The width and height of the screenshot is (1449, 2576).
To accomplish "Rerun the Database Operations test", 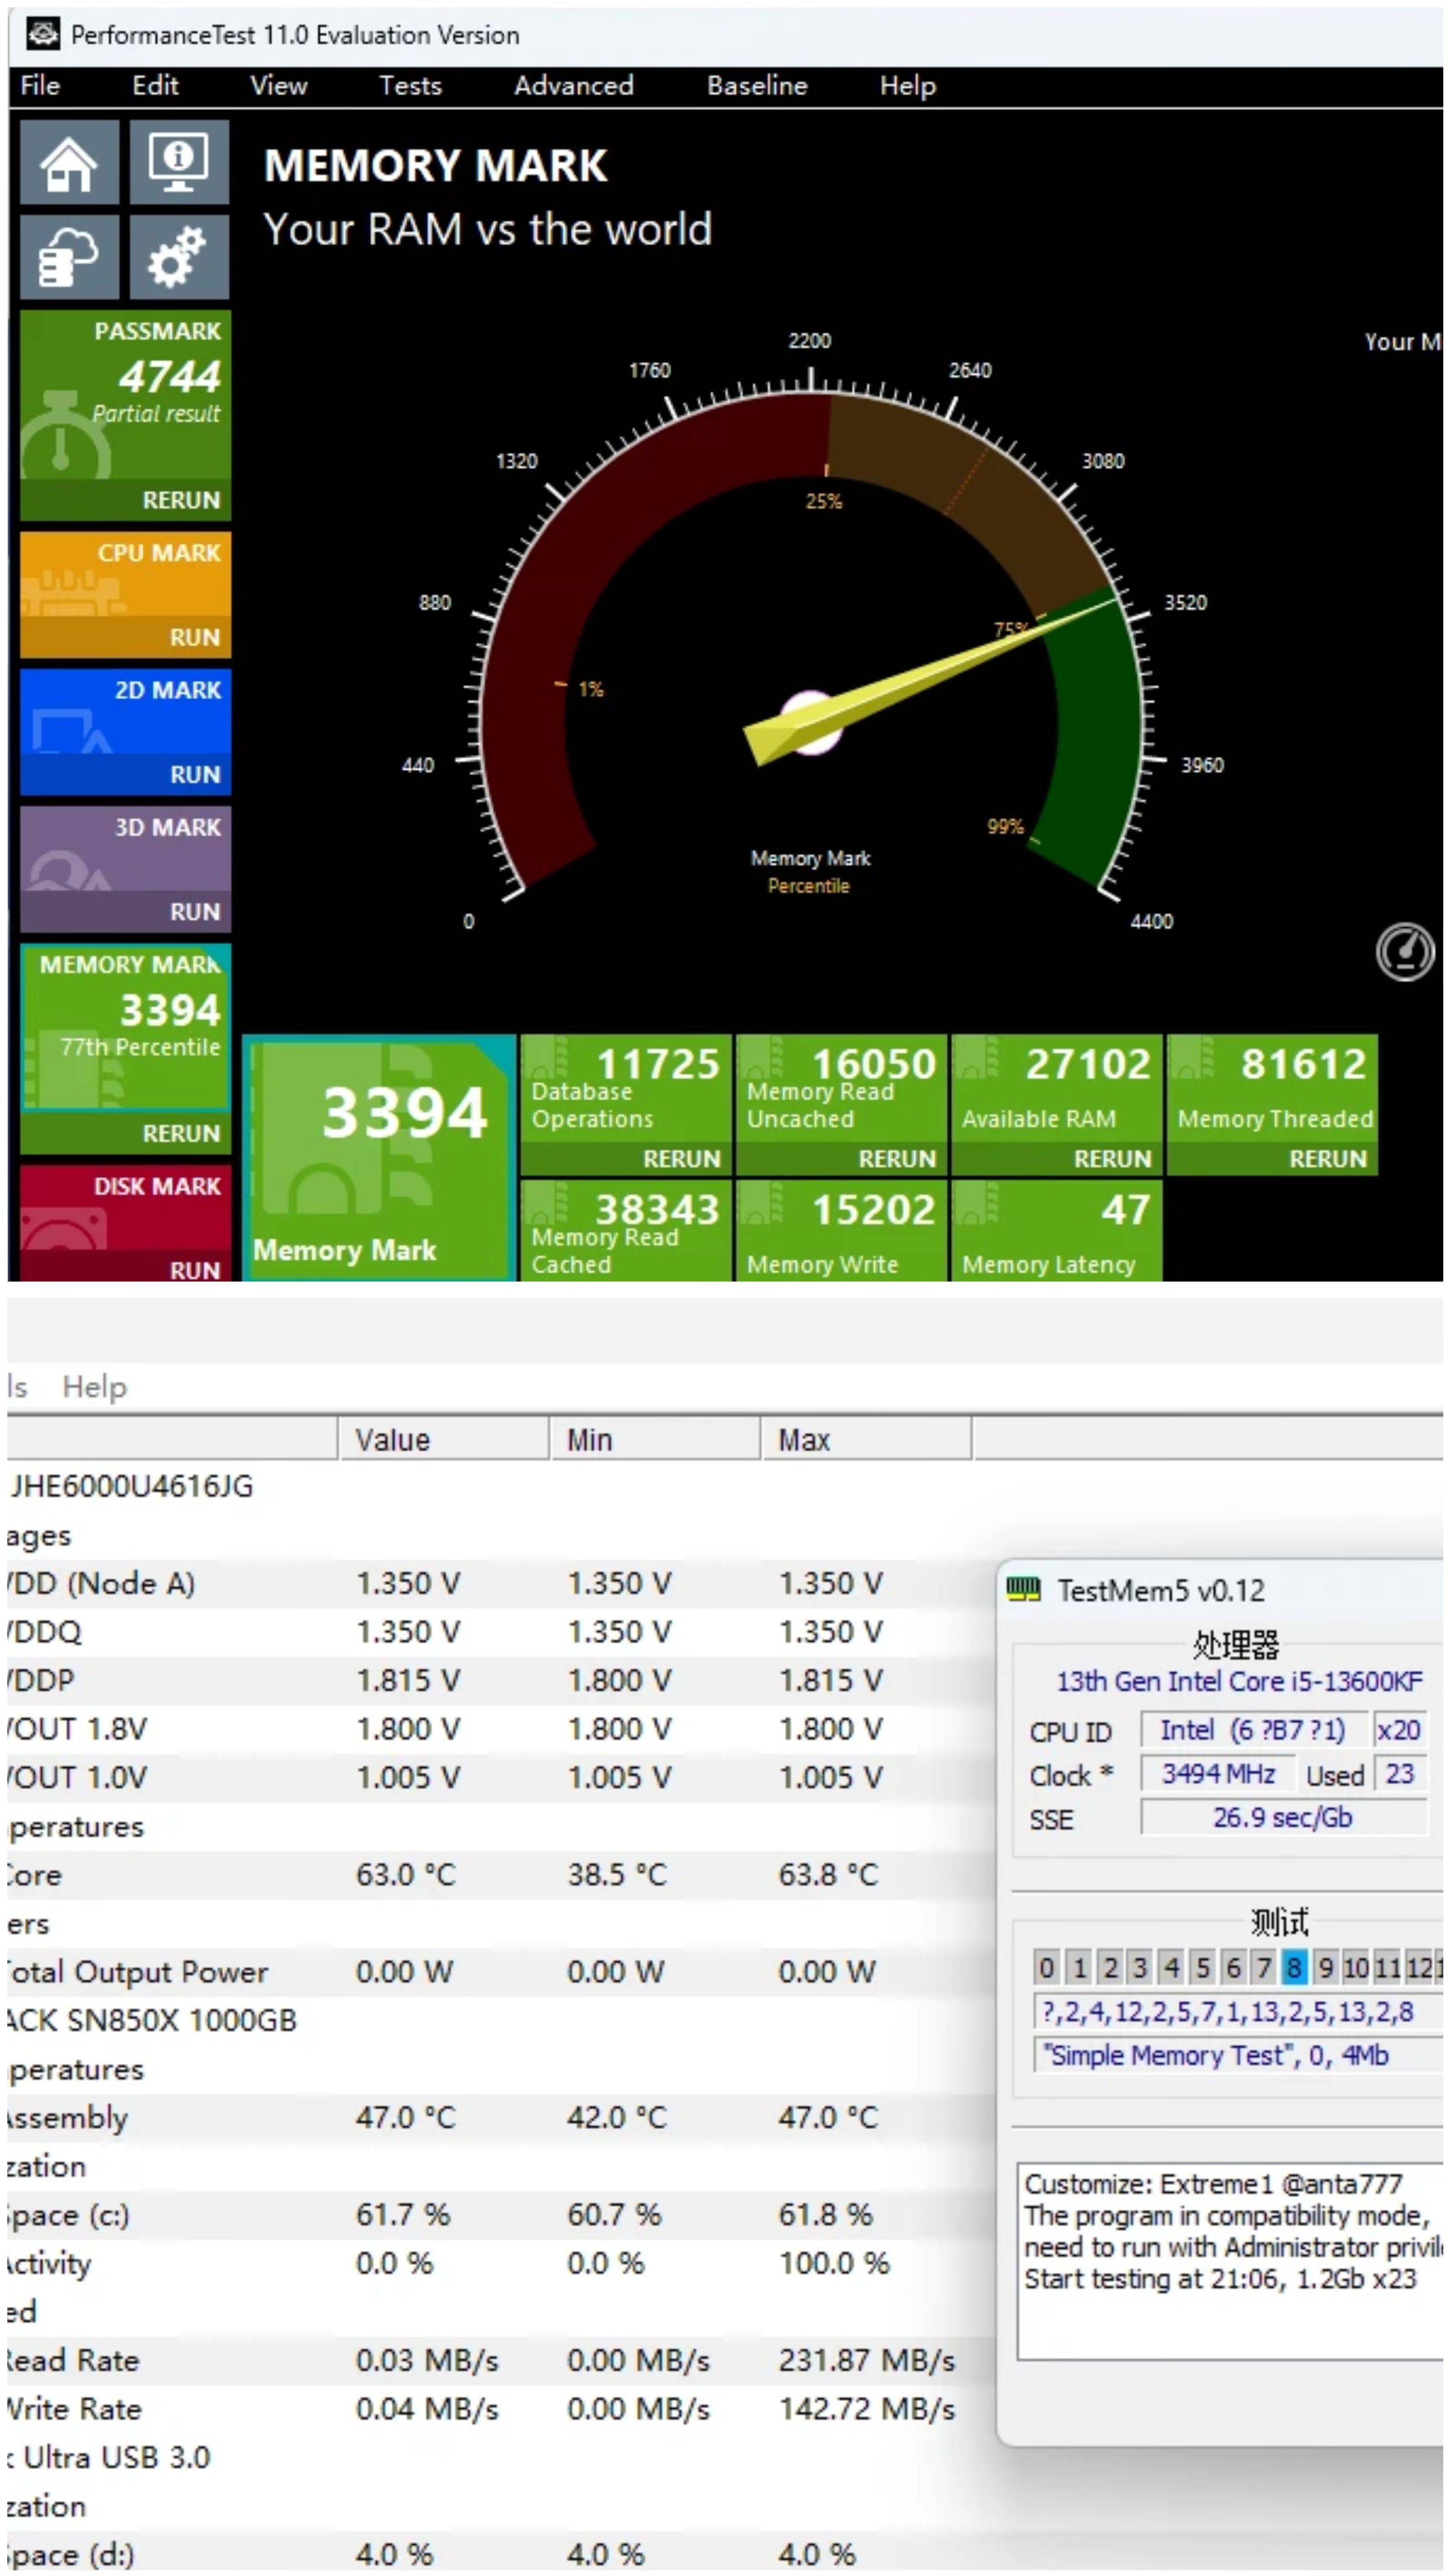I will point(682,1158).
